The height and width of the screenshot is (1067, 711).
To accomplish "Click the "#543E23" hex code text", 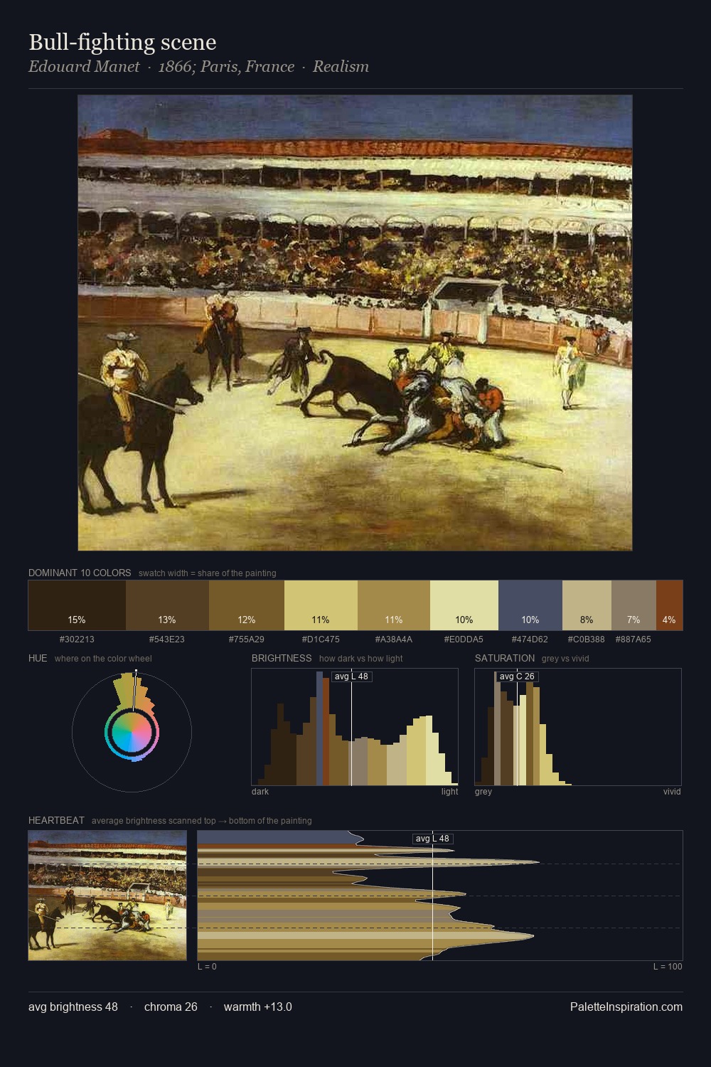I will [167, 639].
